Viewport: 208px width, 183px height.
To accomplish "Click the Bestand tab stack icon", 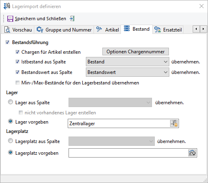I will 127,28.
